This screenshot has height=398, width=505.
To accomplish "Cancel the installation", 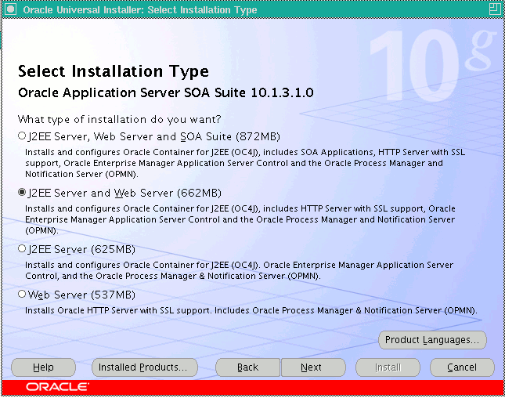I will (462, 367).
